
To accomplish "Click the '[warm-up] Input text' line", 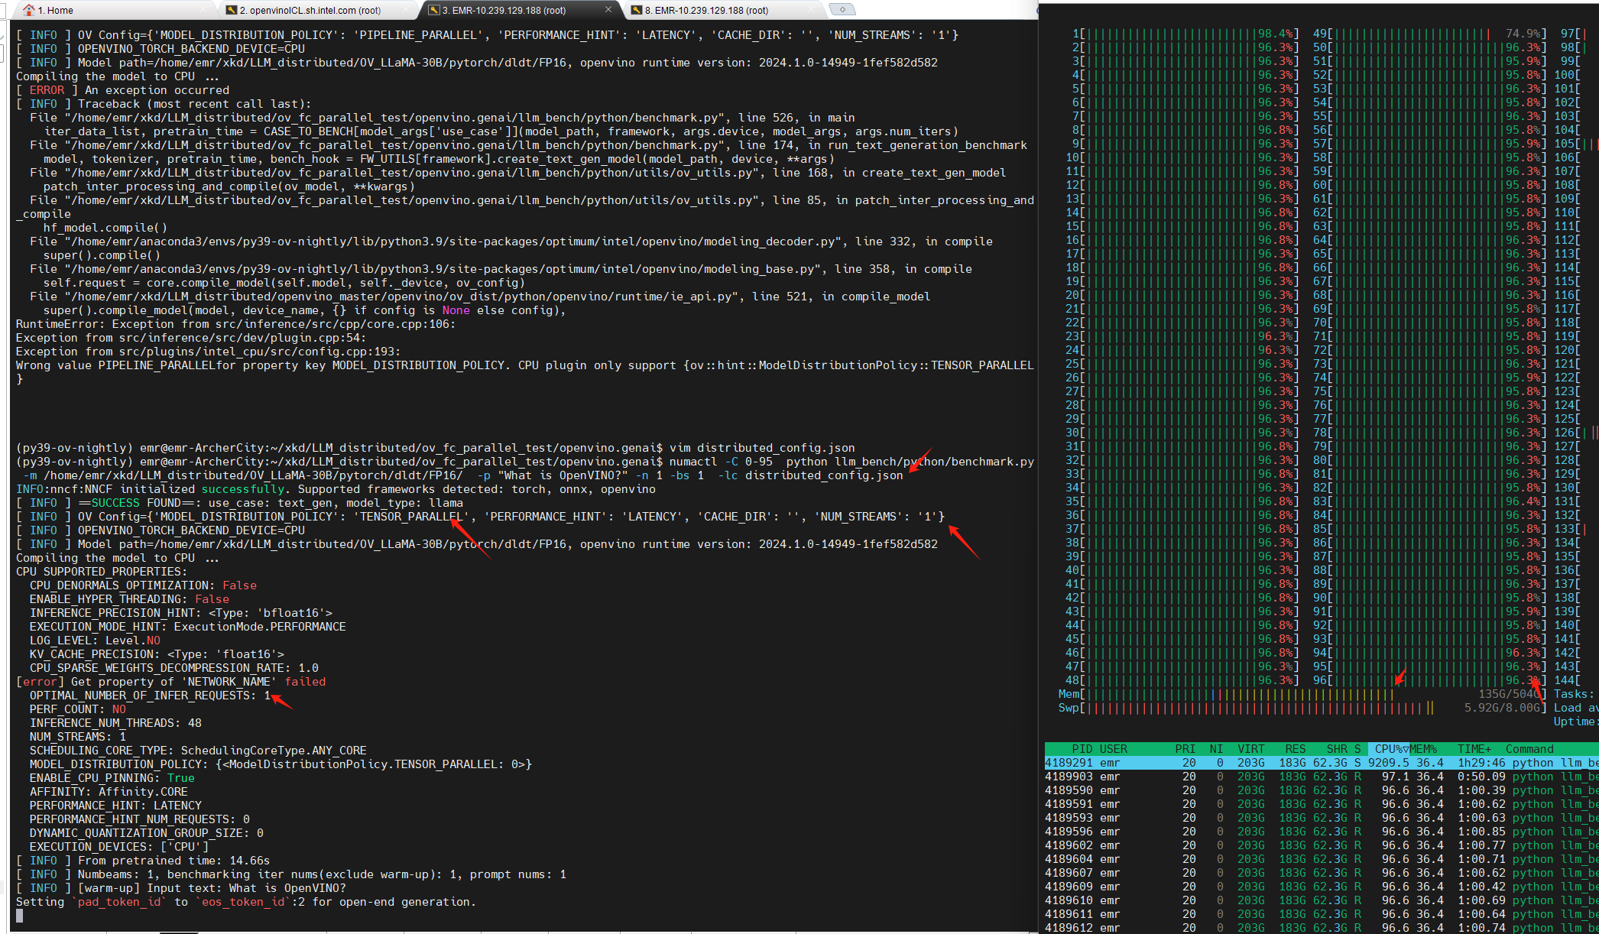I will click(x=181, y=888).
